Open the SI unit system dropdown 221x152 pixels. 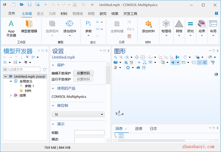coord(78,114)
